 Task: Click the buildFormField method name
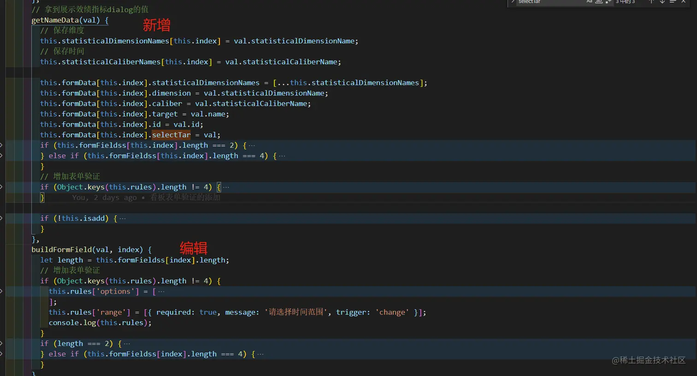pyautogui.click(x=62, y=249)
